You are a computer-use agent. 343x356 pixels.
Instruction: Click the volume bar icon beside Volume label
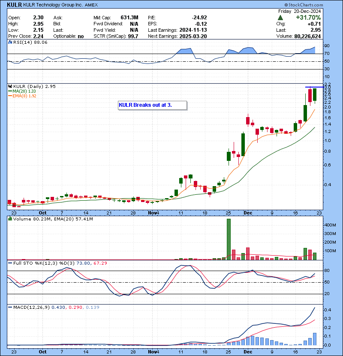coord(10,219)
